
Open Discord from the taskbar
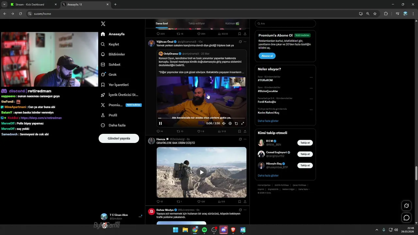[x=224, y=230]
